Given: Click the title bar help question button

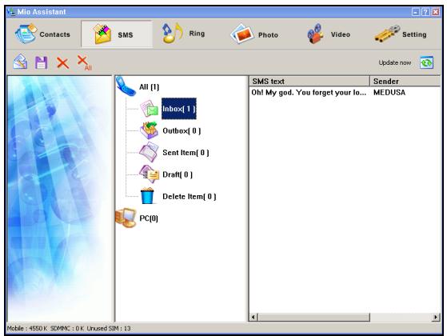Looking at the screenshot, I should 425,12.
